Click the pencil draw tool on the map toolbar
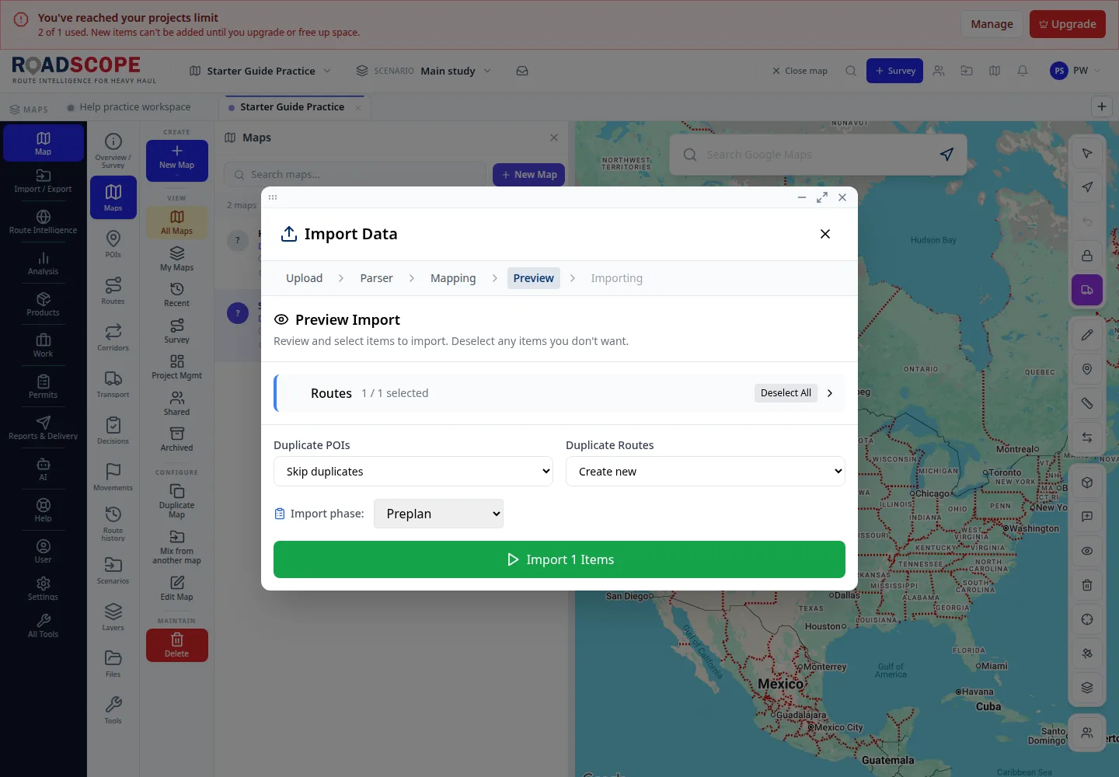Image resolution: width=1119 pixels, height=777 pixels. [x=1087, y=335]
